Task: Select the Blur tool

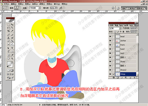Action: coord(8,44)
